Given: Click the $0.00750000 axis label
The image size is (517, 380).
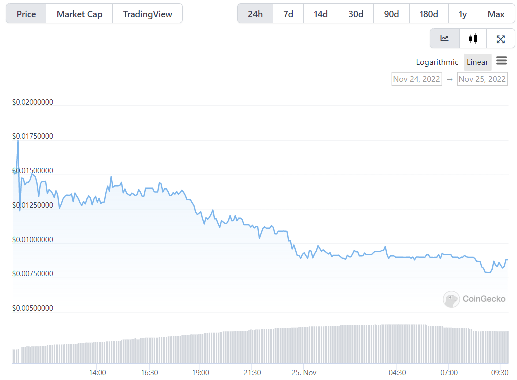Looking at the screenshot, I should pyautogui.click(x=33, y=274).
